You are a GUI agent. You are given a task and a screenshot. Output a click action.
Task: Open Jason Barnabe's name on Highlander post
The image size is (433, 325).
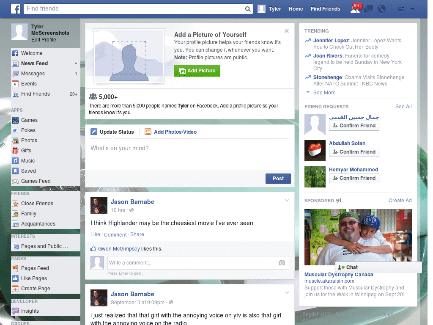coord(132,202)
